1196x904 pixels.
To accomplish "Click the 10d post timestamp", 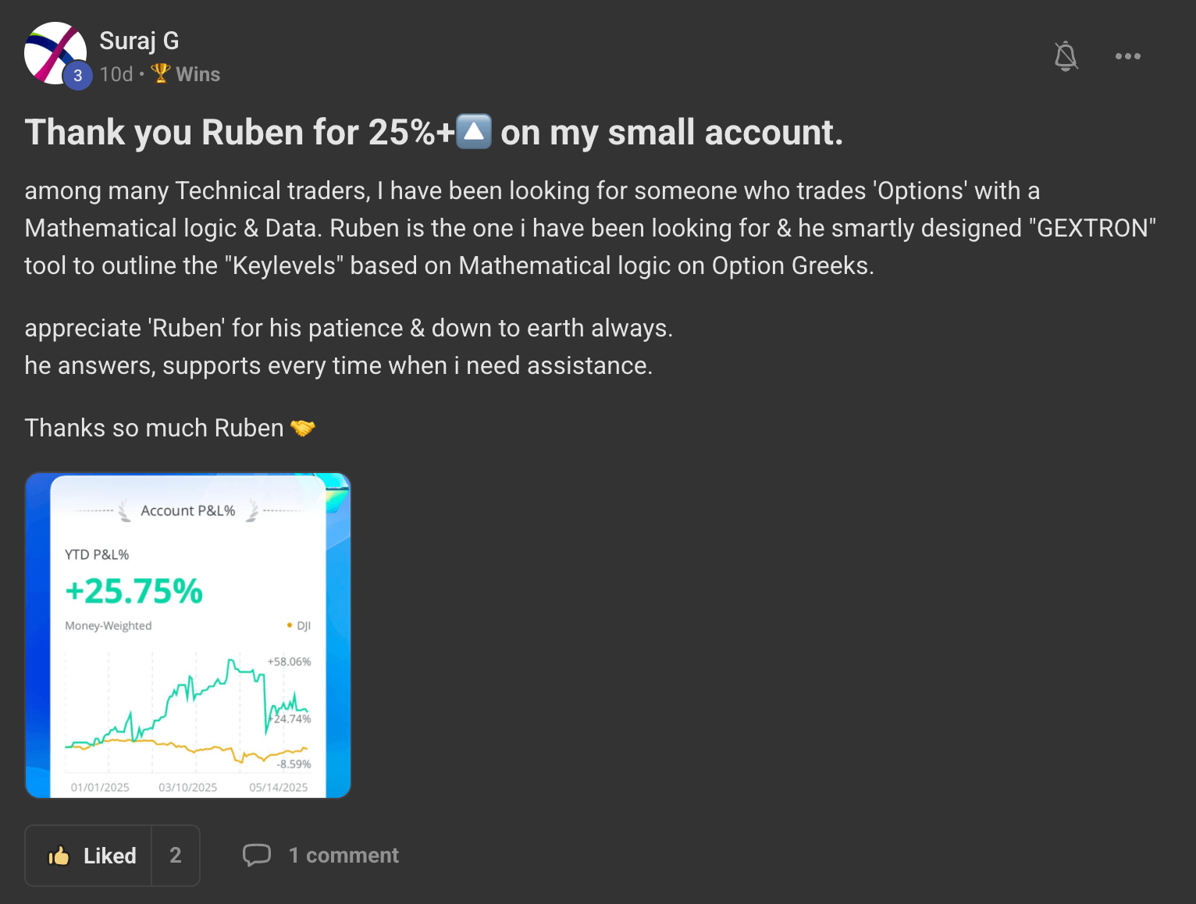I will (116, 74).
